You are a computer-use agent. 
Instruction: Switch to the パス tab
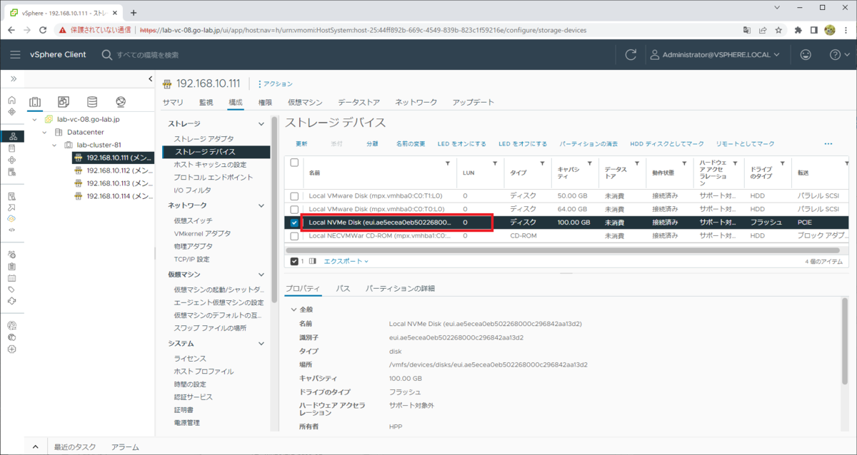(x=343, y=288)
